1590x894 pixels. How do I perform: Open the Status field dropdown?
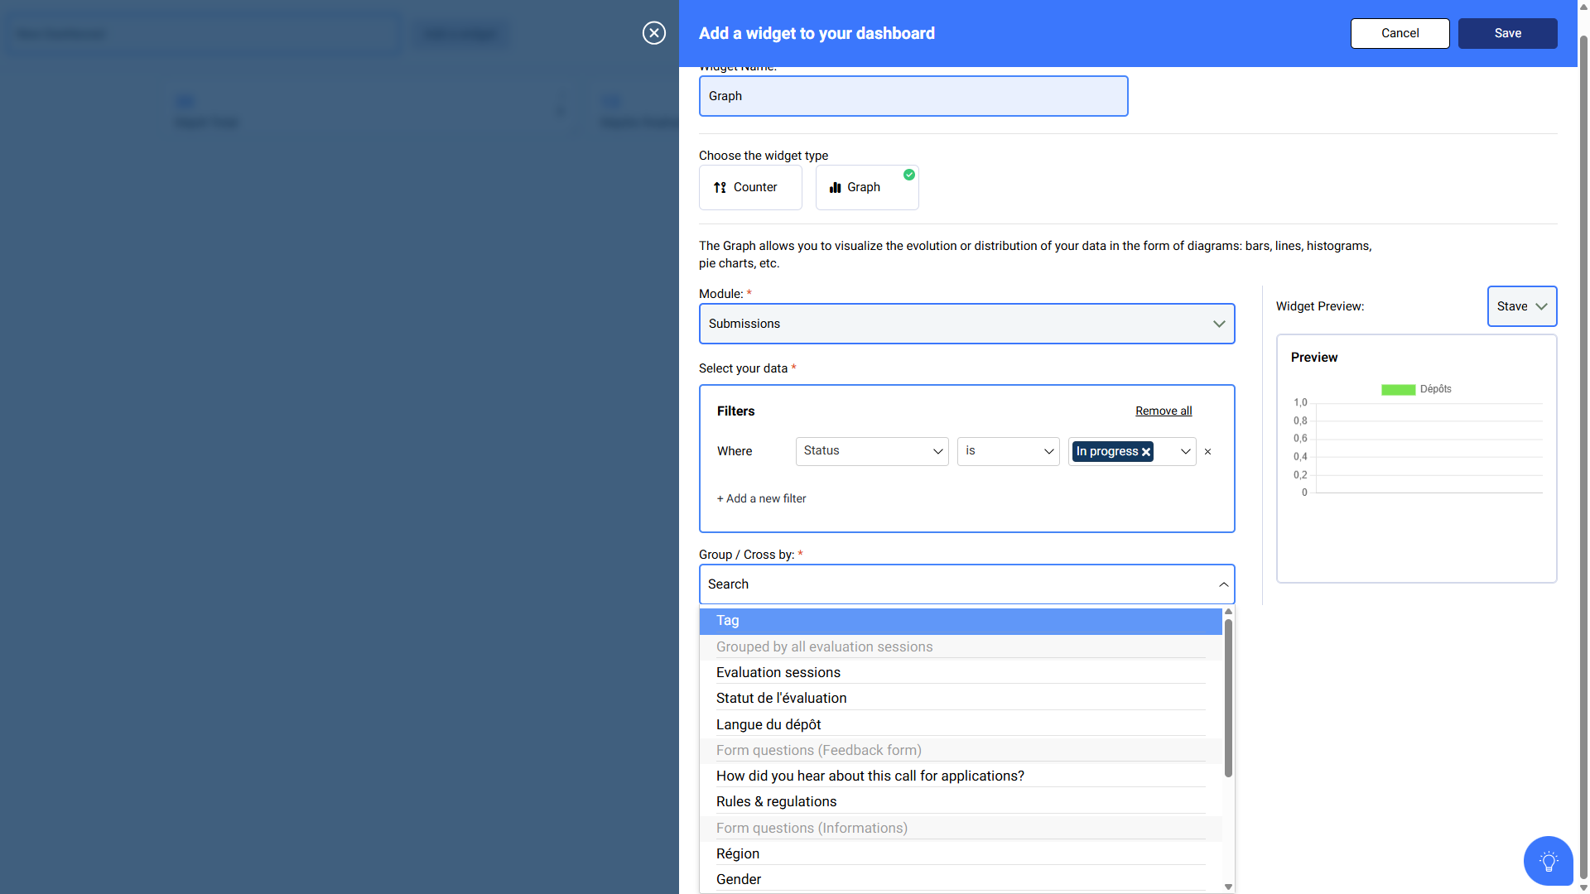point(871,451)
